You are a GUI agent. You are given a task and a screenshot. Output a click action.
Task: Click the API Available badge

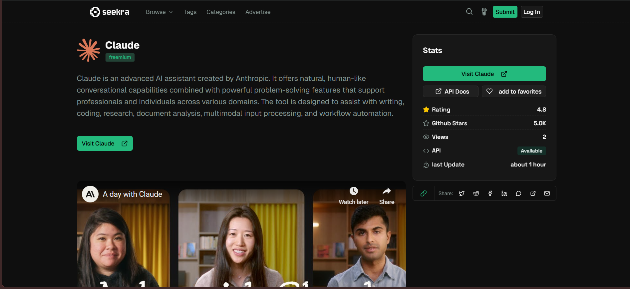click(531, 151)
